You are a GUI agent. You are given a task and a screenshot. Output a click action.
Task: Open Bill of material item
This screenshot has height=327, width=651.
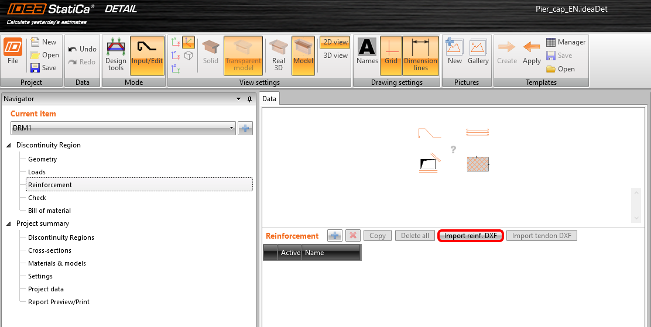[x=49, y=211]
